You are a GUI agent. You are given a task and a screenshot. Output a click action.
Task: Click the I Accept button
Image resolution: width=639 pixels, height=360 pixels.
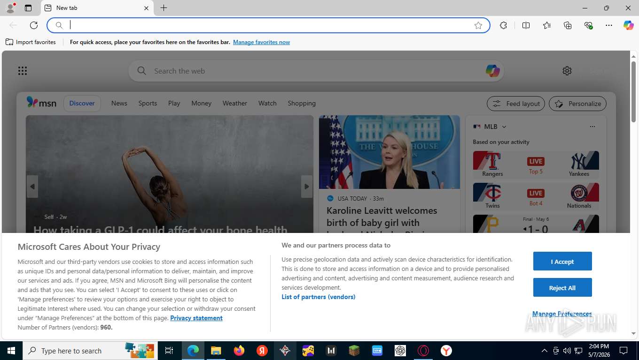[x=562, y=261]
